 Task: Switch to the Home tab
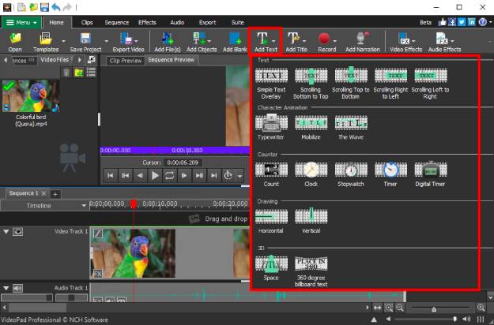point(56,23)
